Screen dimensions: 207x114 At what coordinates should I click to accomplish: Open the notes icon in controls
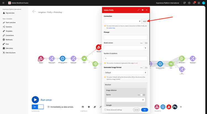[x=95, y=107]
